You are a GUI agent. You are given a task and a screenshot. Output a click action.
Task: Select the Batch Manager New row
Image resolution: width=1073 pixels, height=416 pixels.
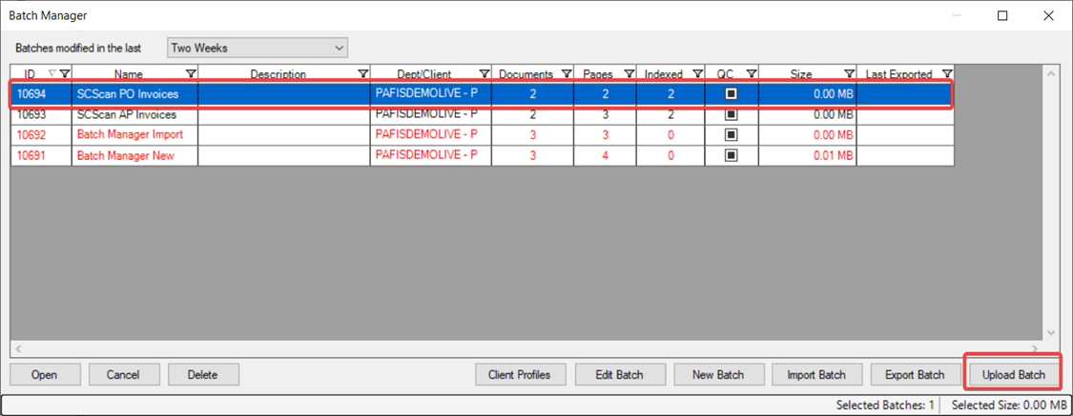coord(125,156)
